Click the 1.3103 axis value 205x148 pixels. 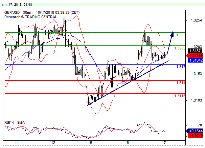(196, 100)
